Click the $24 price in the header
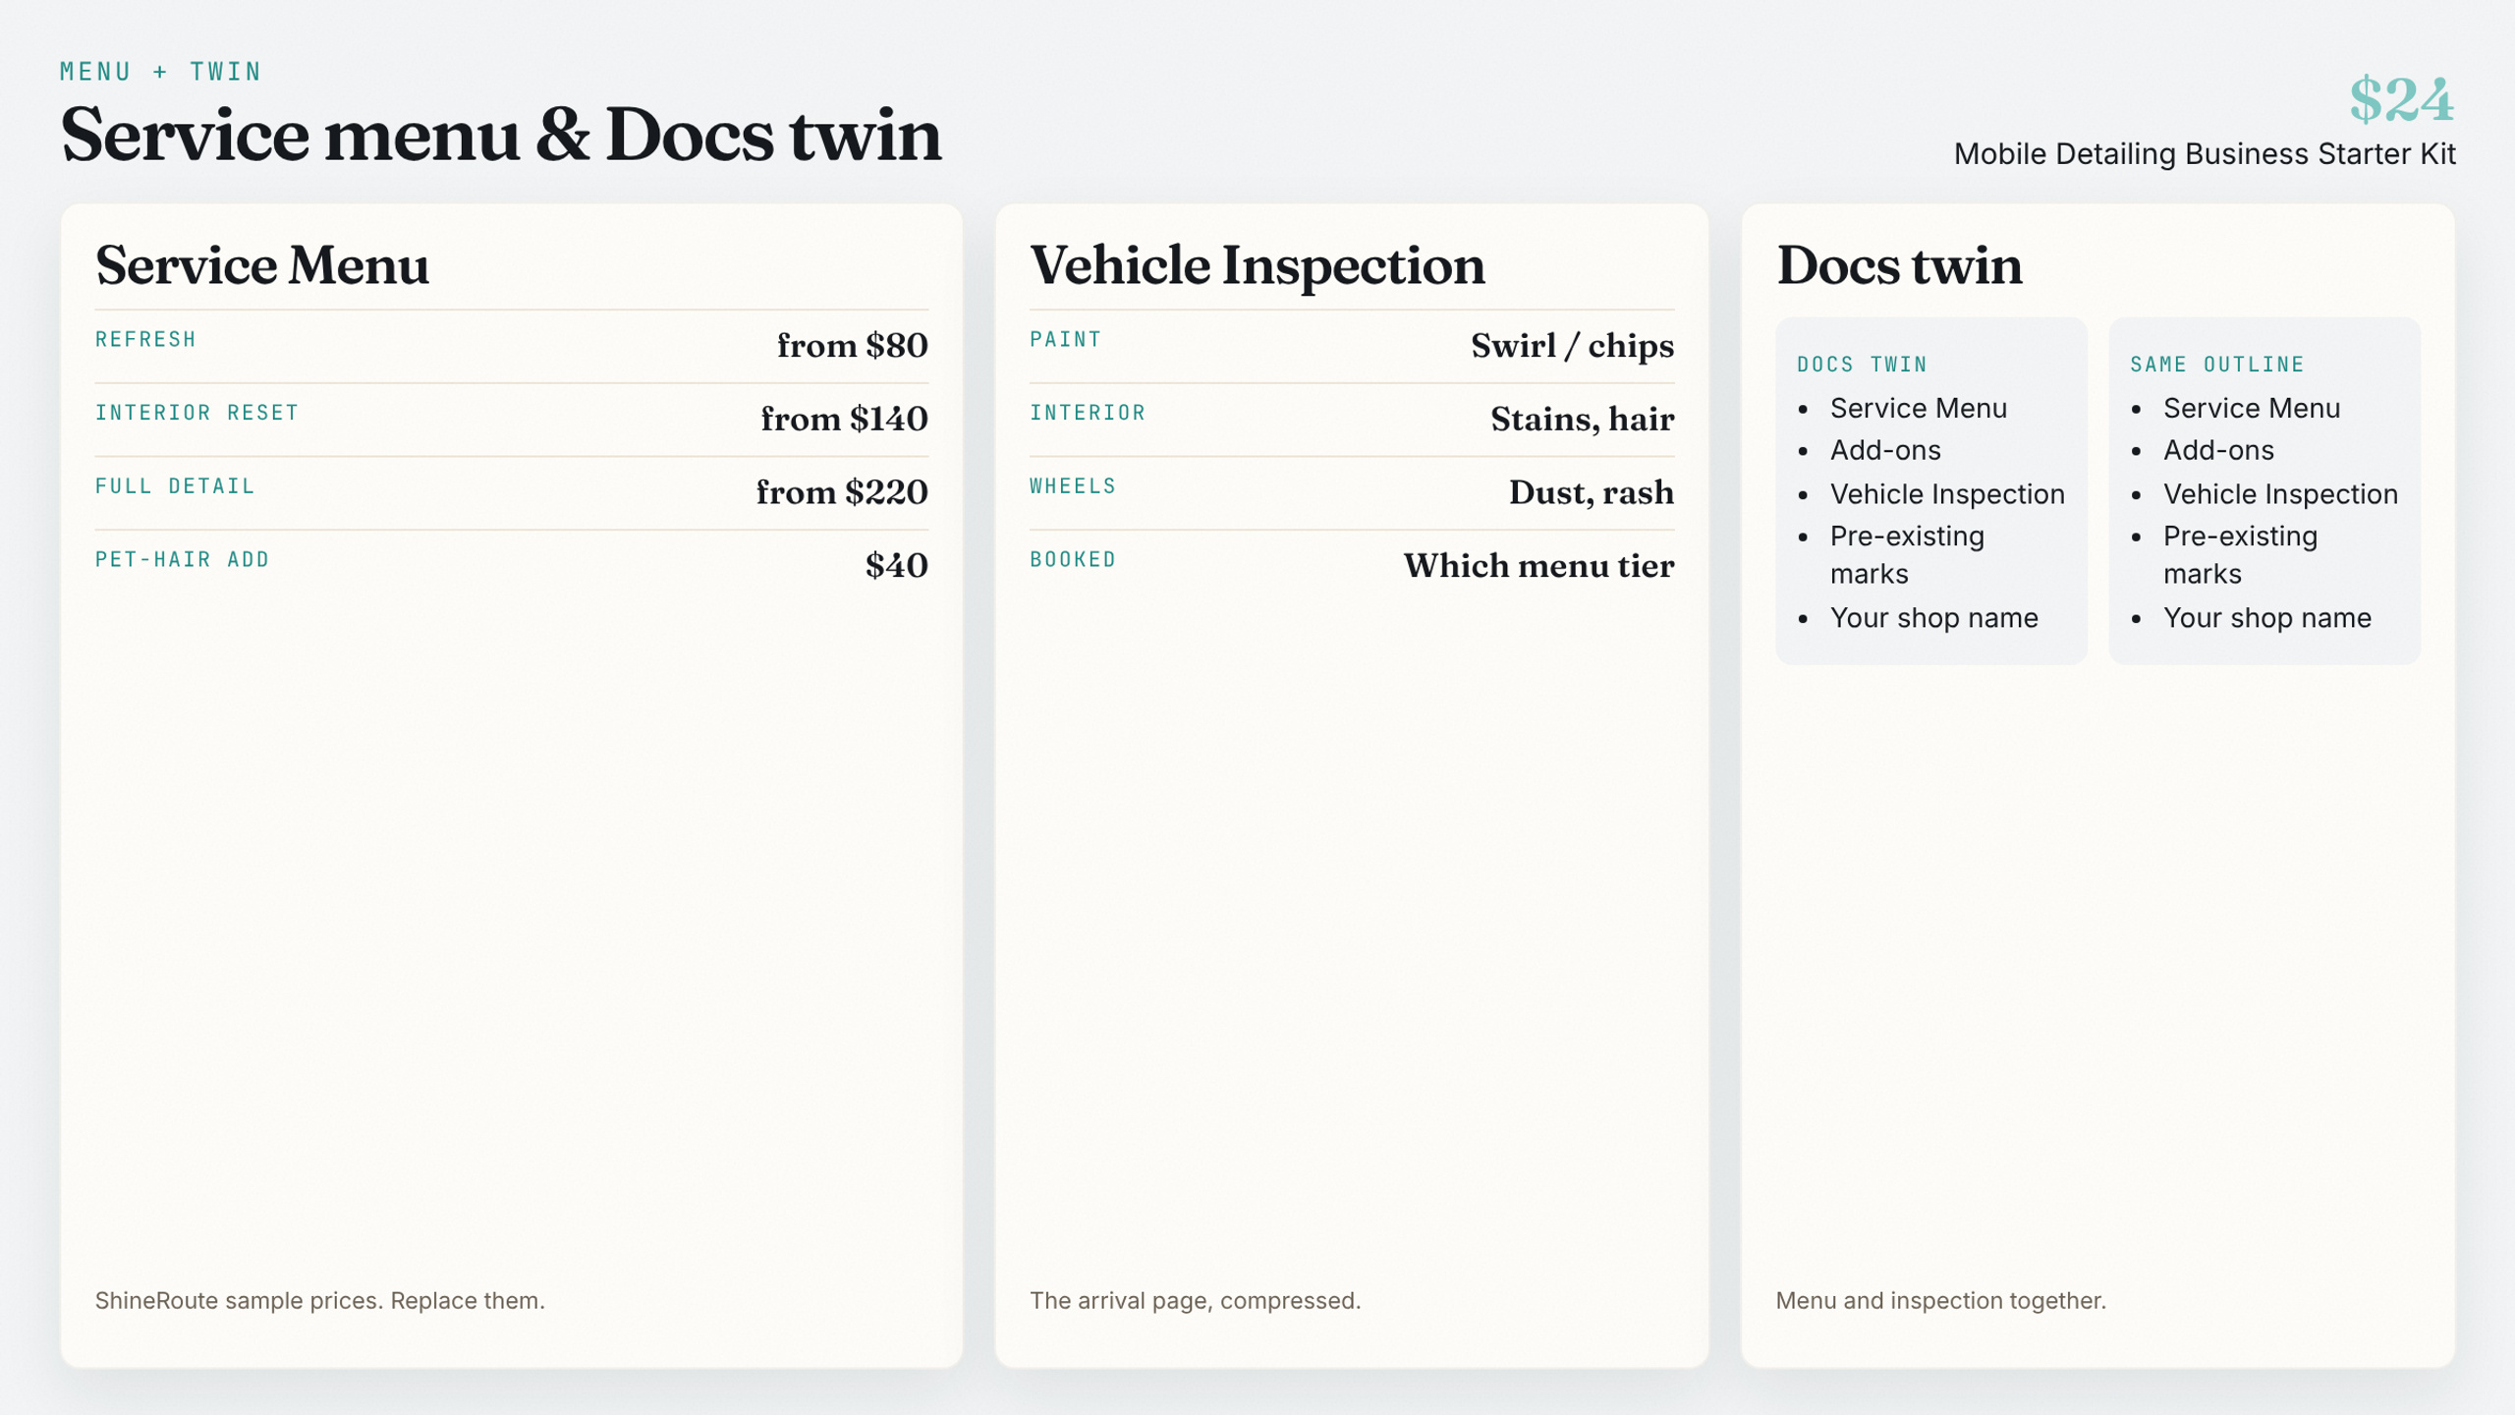The width and height of the screenshot is (2515, 1415). tap(2401, 99)
